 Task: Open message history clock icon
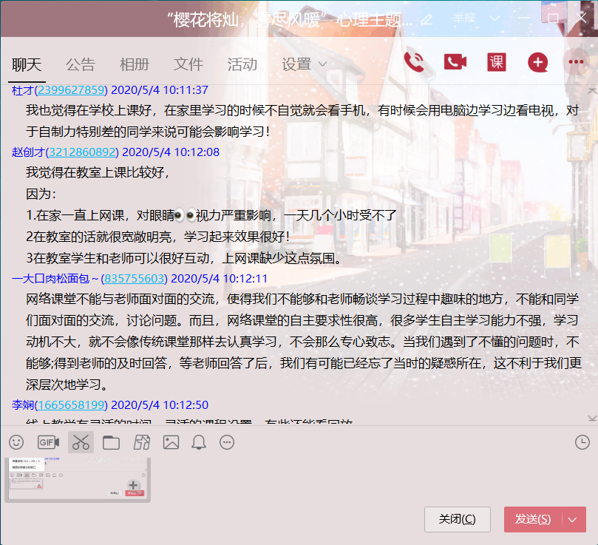click(x=582, y=442)
